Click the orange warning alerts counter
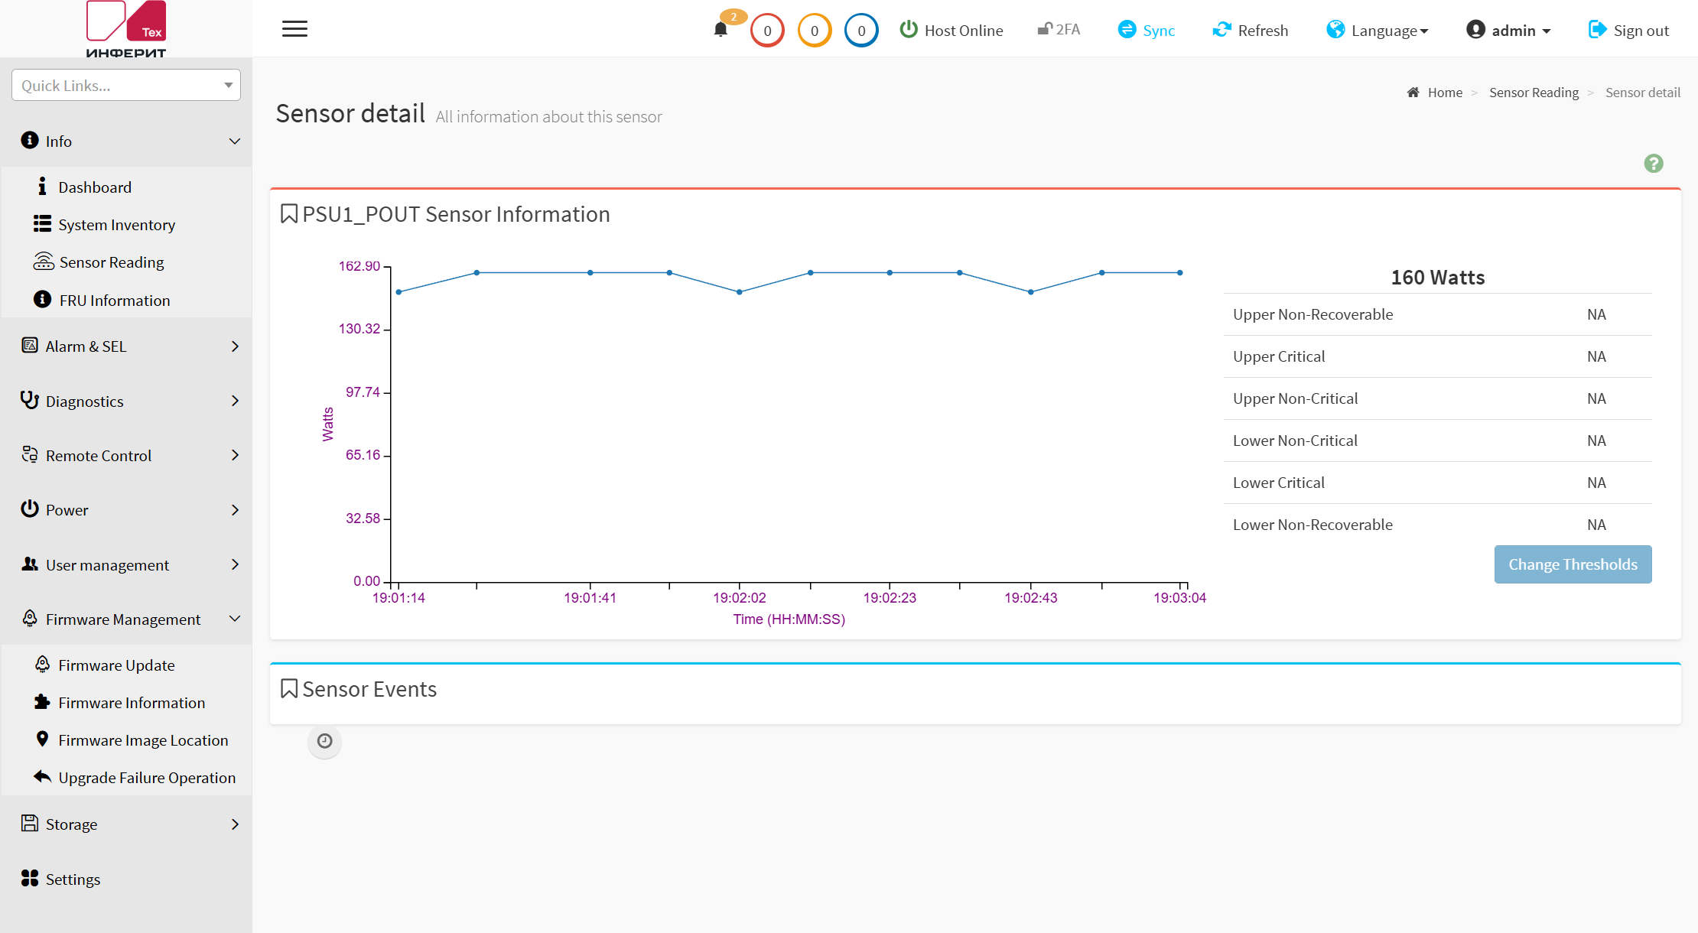The image size is (1698, 933). tap(815, 31)
